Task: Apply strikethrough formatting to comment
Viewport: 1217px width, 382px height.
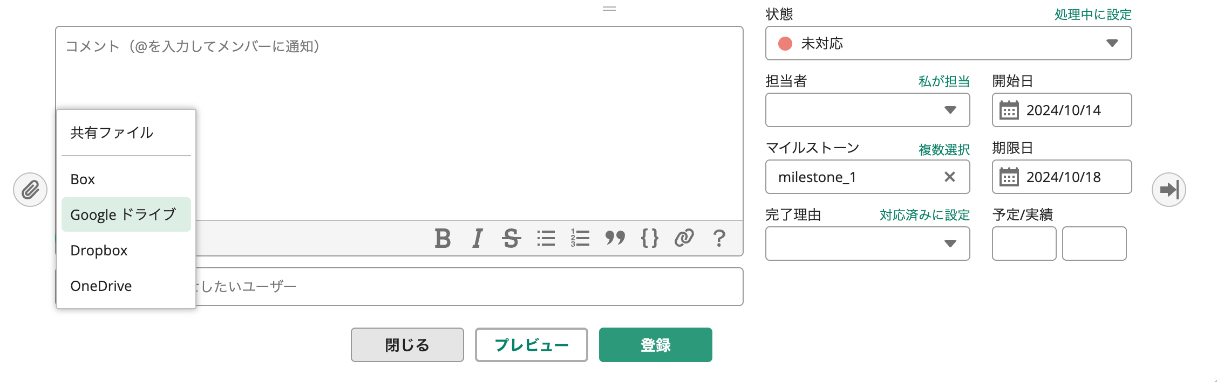Action: tap(511, 238)
